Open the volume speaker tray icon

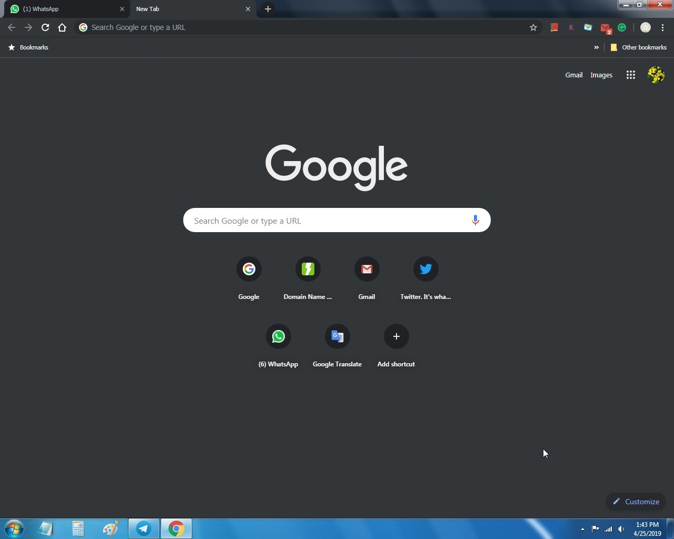tap(621, 529)
